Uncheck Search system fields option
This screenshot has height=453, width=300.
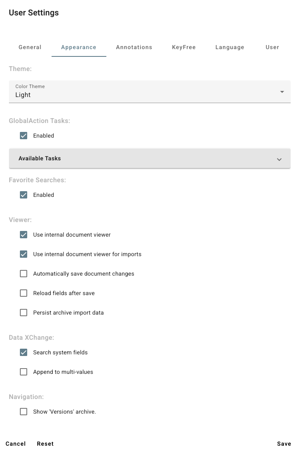pos(24,352)
